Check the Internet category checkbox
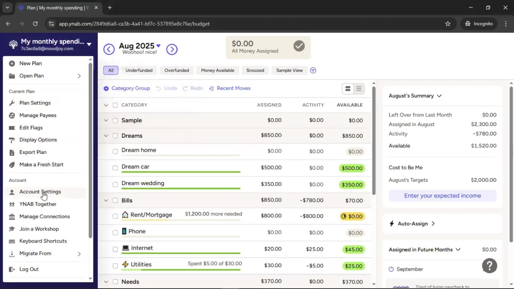The image size is (514, 289). (x=115, y=249)
